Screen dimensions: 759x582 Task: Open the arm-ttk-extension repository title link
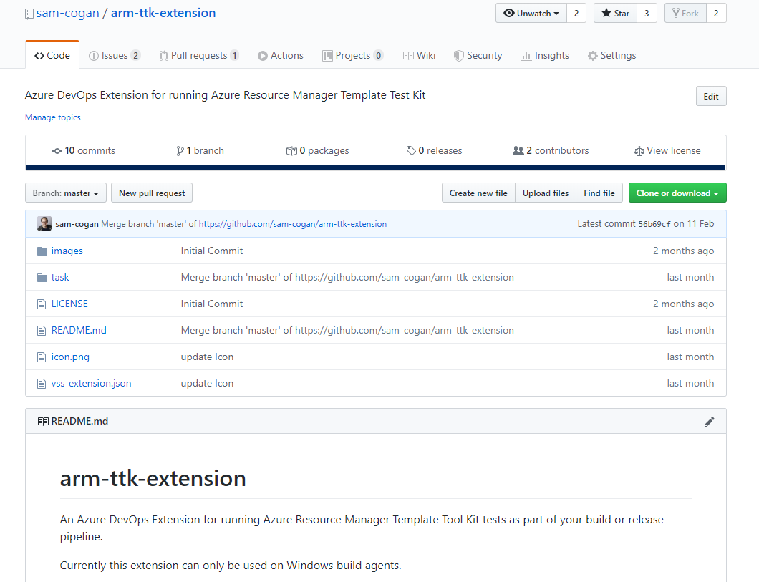pos(163,13)
